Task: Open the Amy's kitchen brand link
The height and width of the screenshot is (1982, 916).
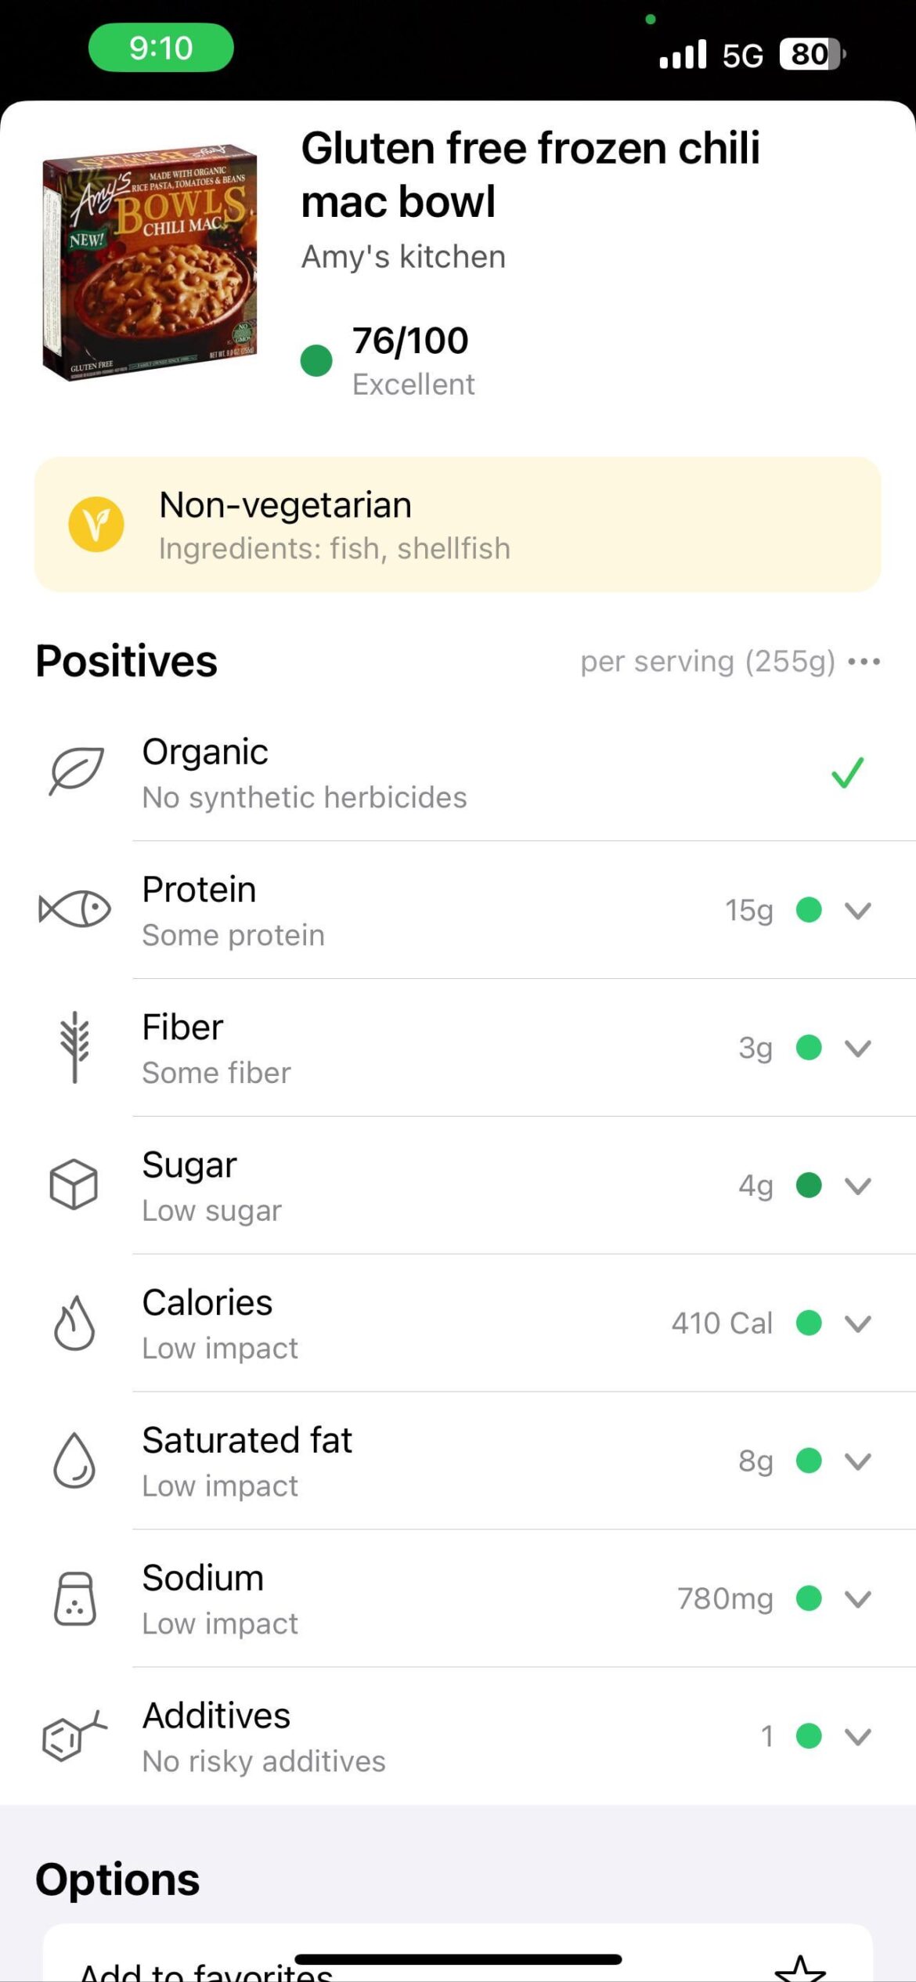Action: click(x=403, y=257)
